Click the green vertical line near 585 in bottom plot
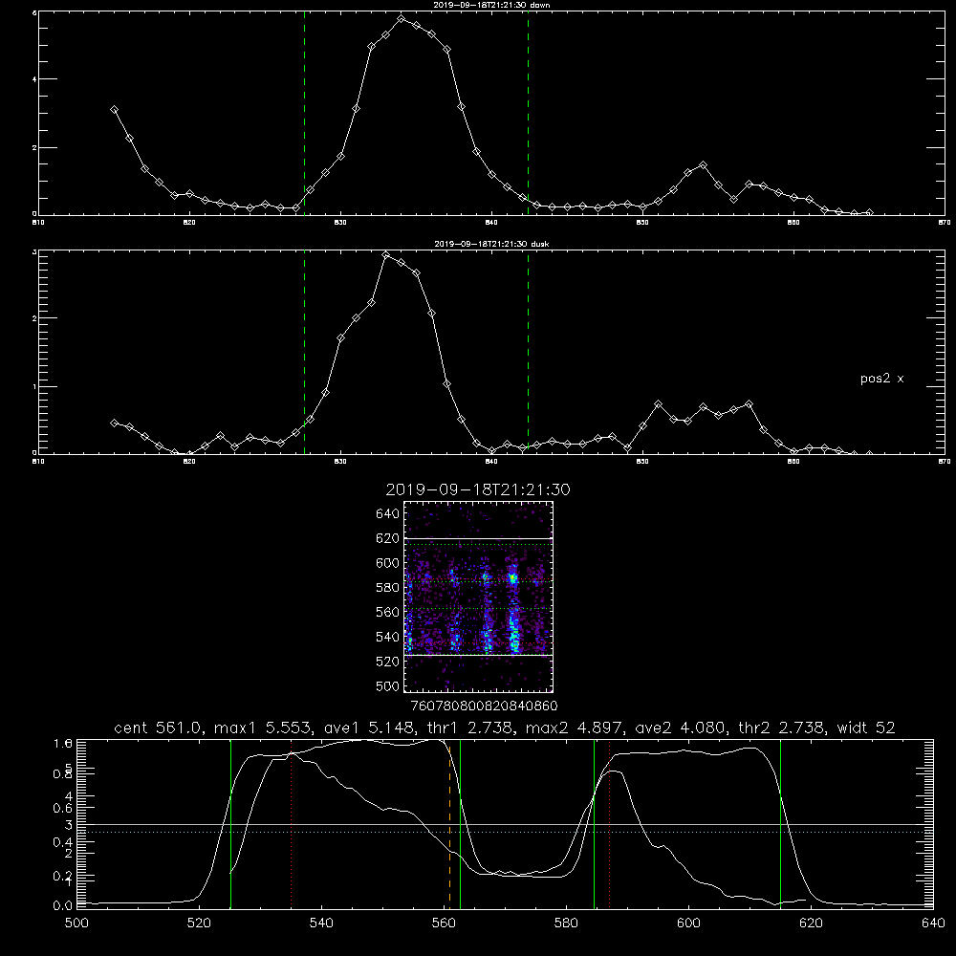Screen dimensions: 956x956 pos(594,823)
